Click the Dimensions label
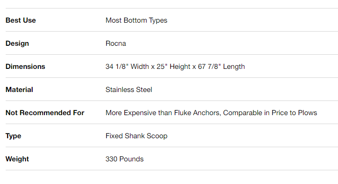Screen dimensions: 338x184 pos(26,67)
